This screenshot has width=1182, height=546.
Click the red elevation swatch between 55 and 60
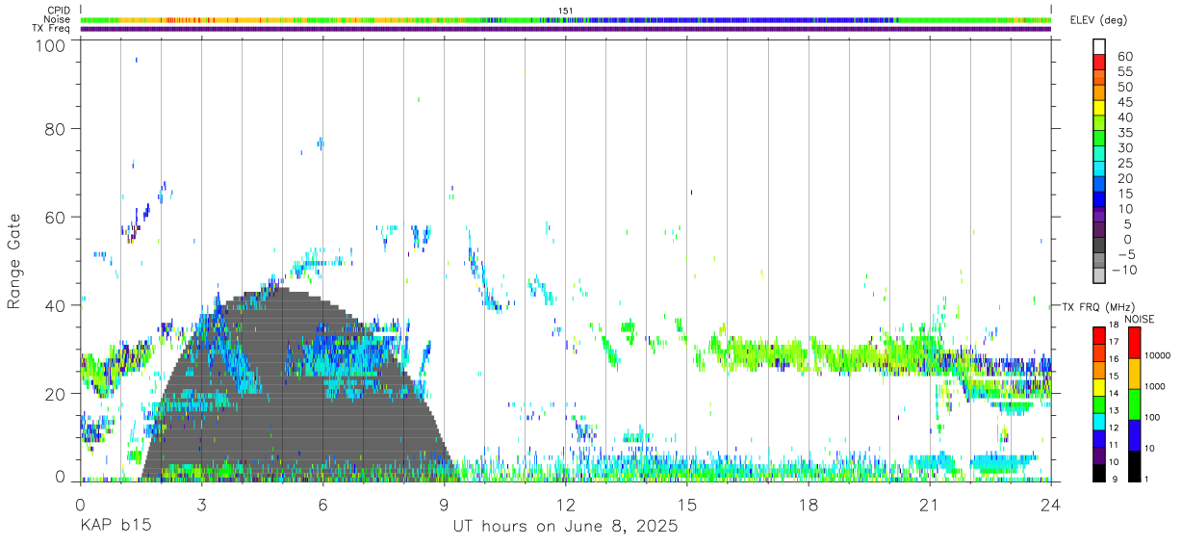[1099, 63]
